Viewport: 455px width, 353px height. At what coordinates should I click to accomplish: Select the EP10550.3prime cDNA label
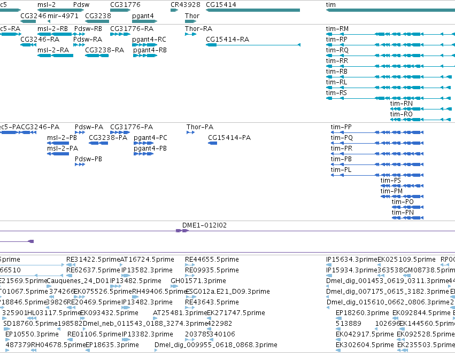pos(32,334)
